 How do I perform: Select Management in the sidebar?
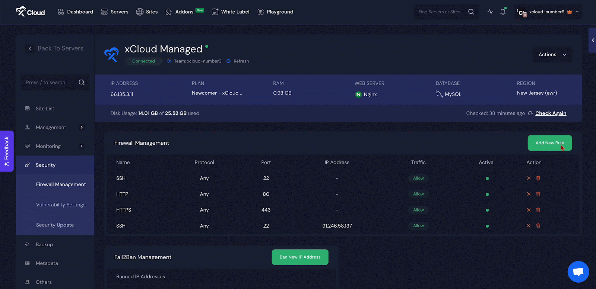click(51, 127)
